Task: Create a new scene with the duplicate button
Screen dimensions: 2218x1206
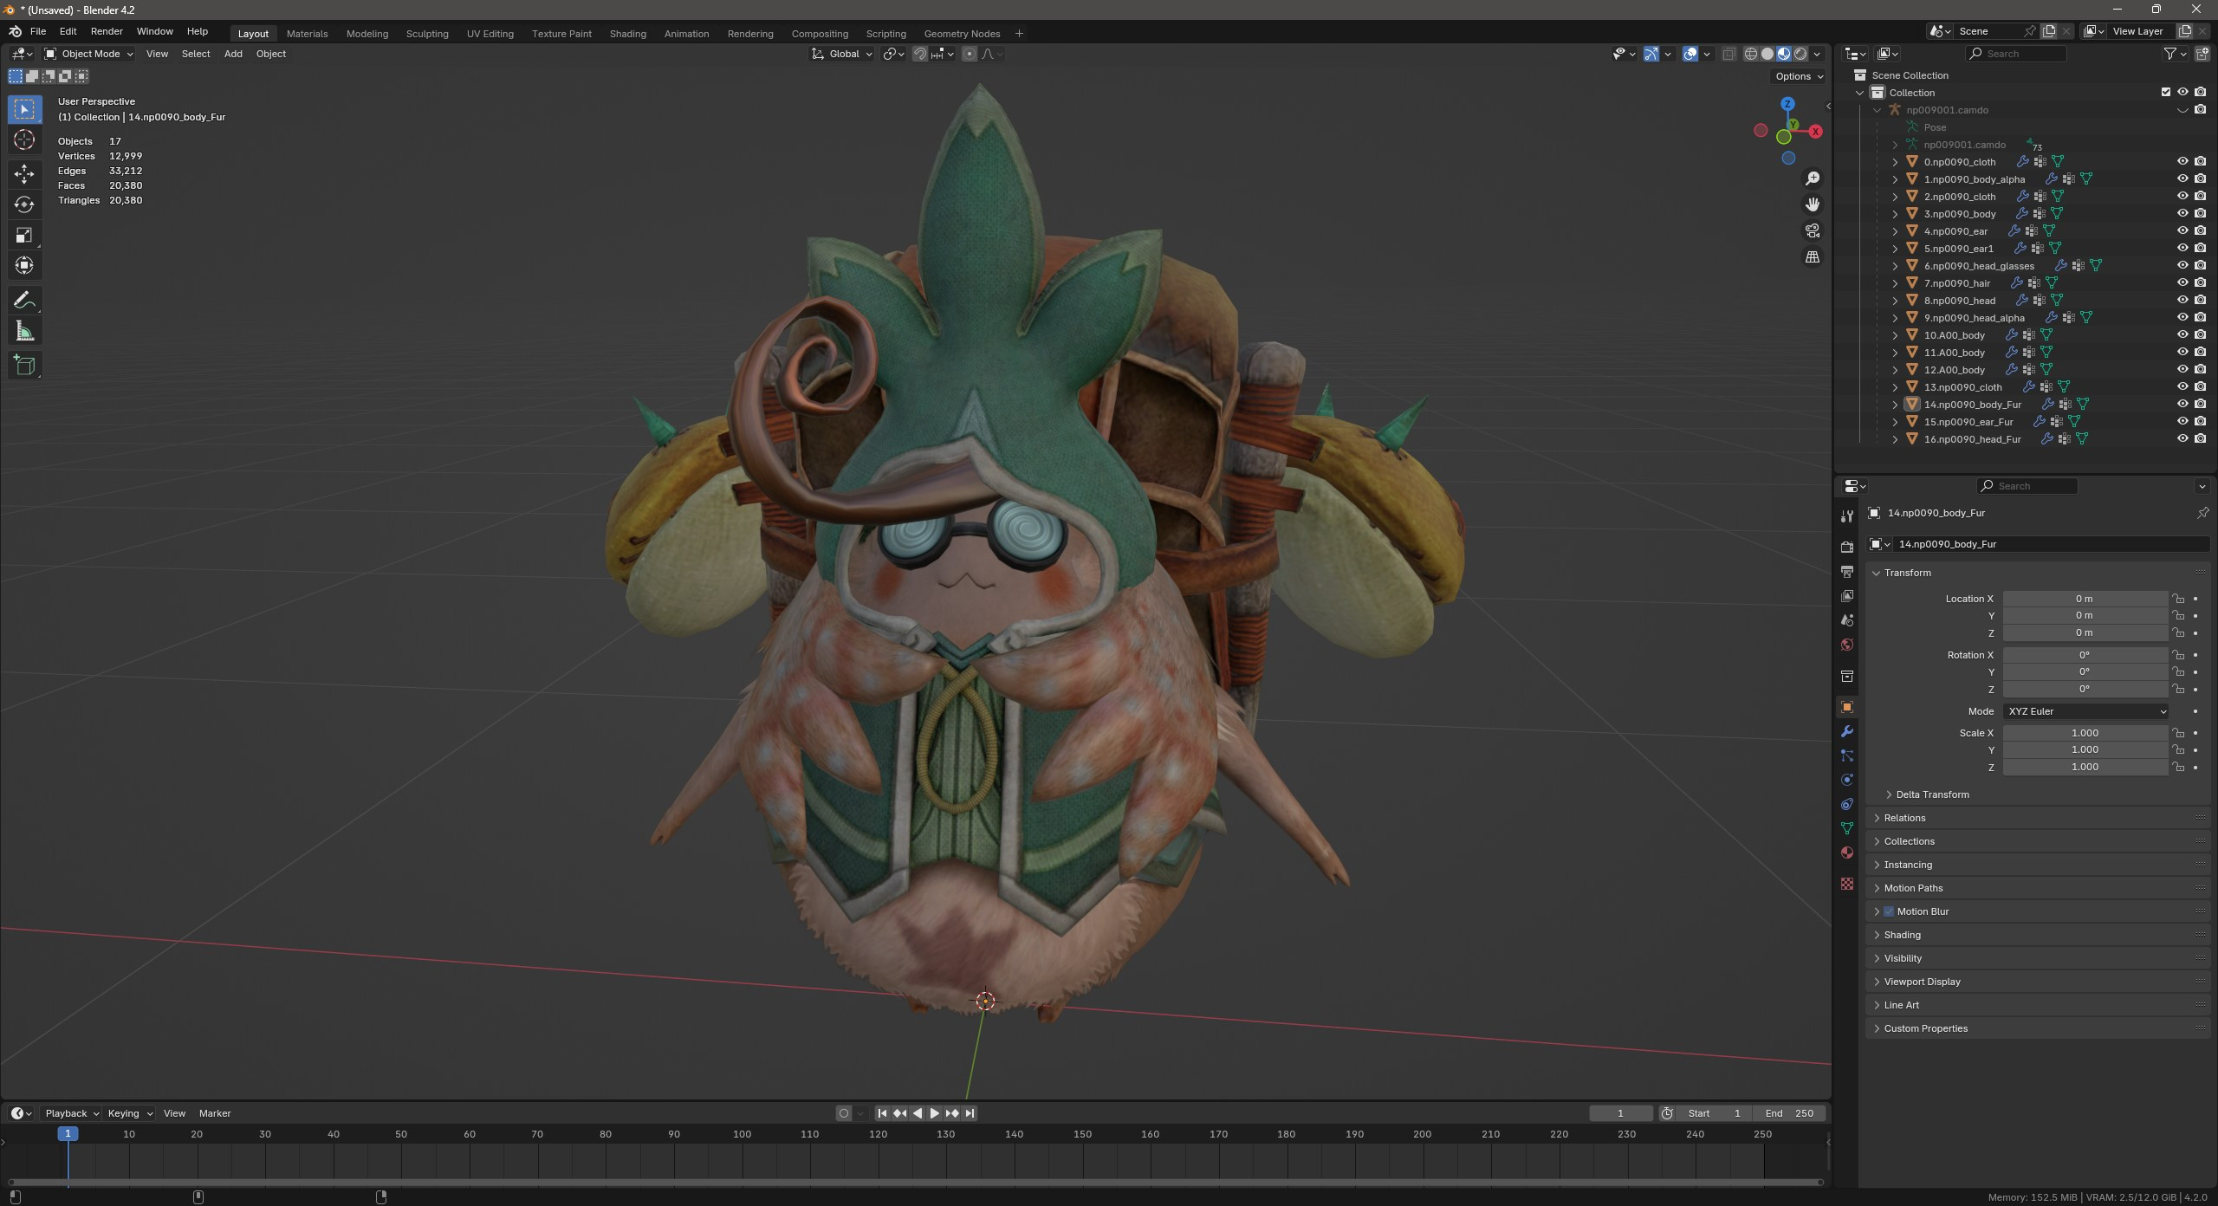Action: (2049, 30)
